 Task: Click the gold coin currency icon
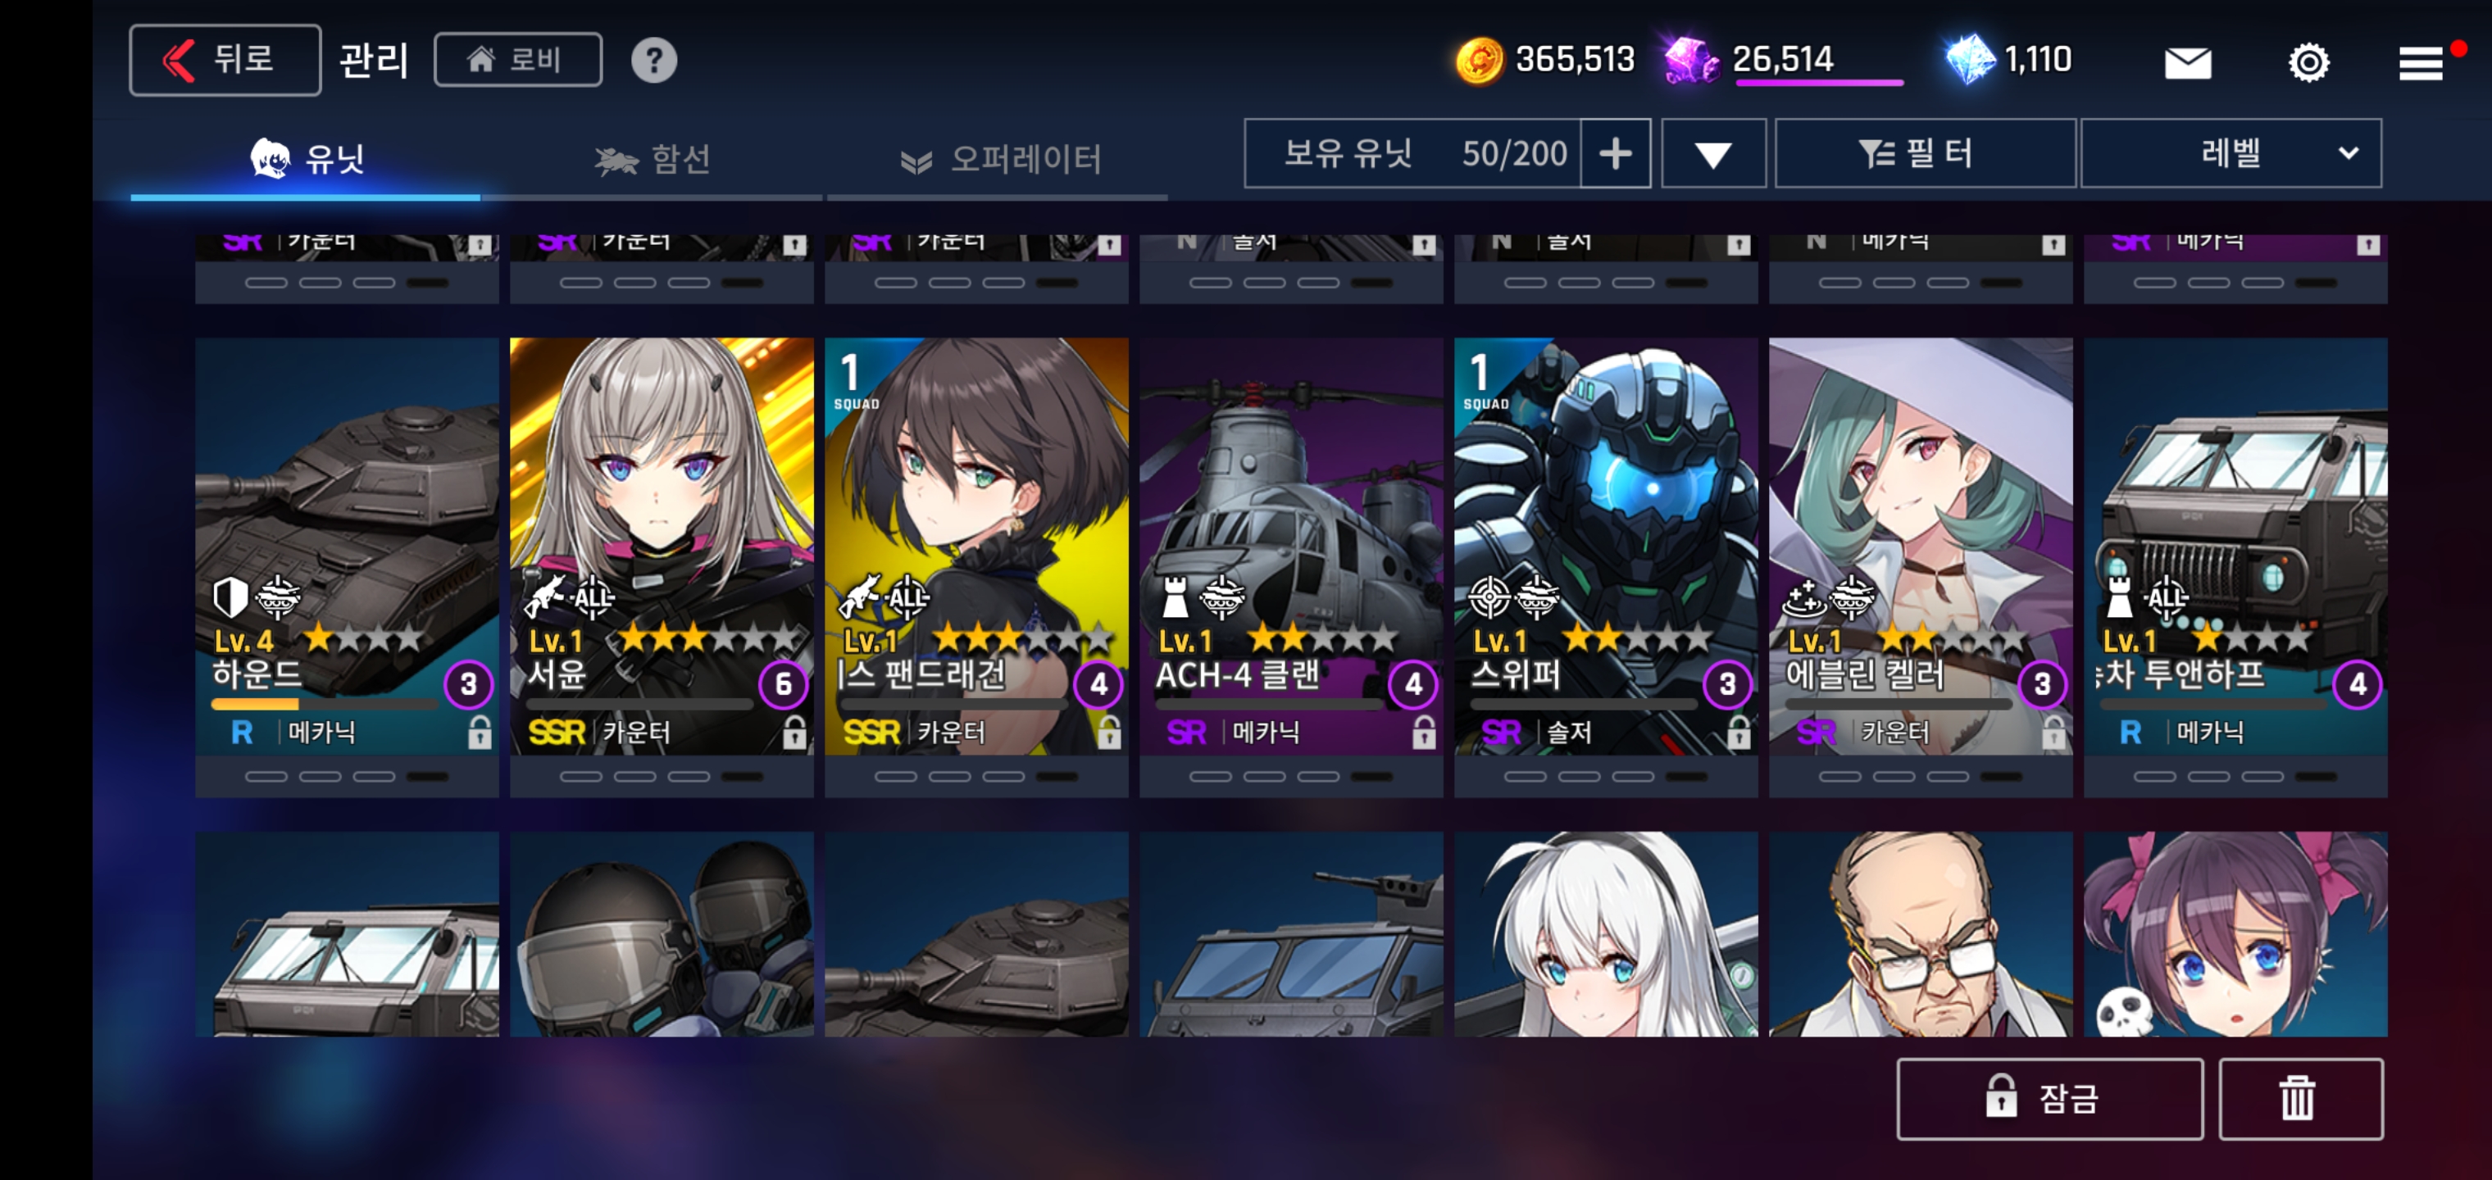click(x=1479, y=60)
